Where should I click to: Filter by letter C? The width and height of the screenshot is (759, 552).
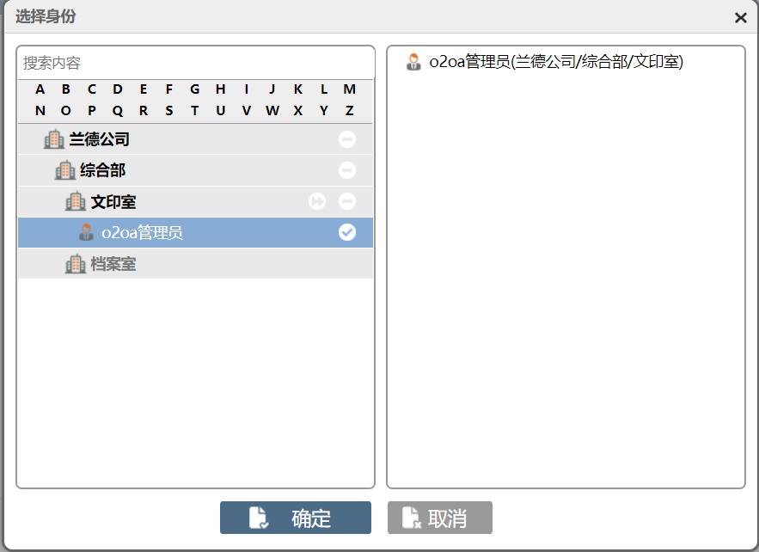(x=92, y=89)
